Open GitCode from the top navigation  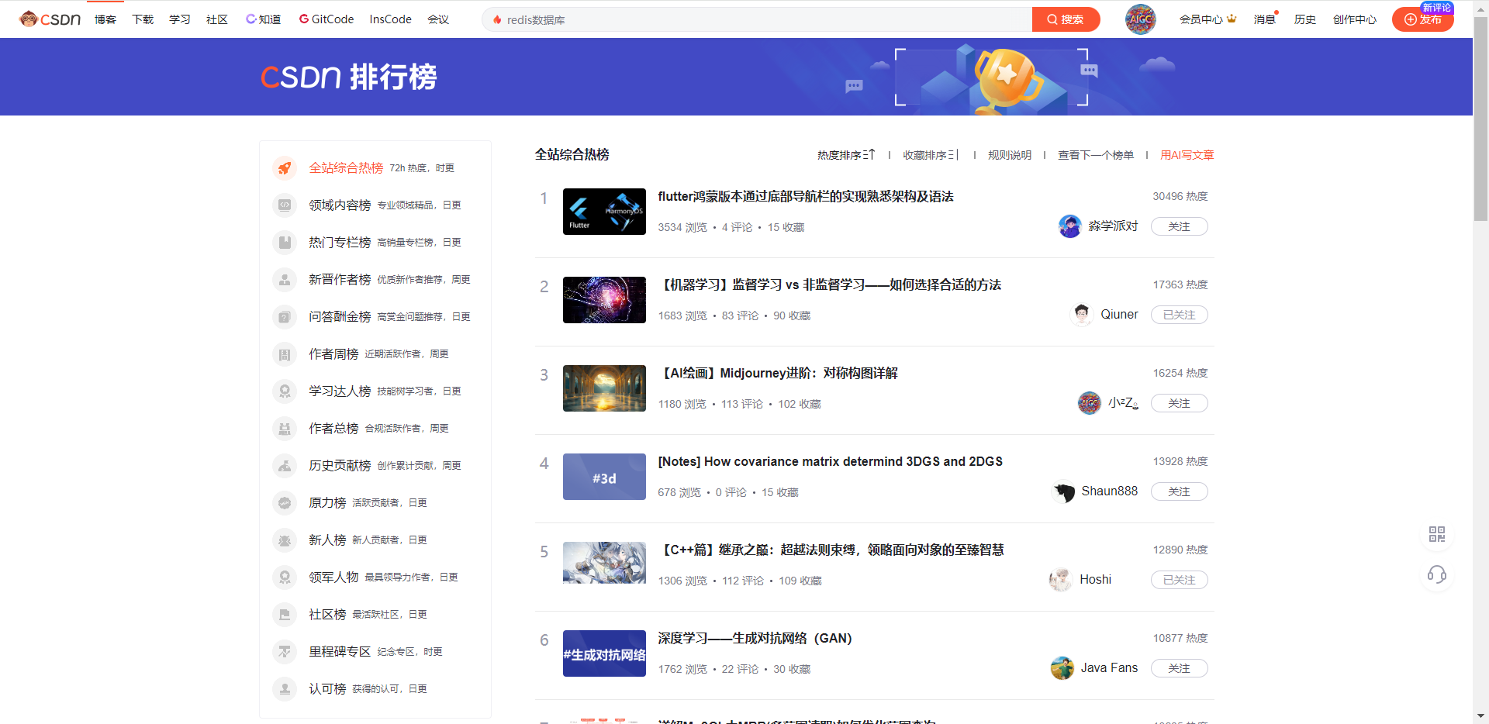tap(326, 19)
